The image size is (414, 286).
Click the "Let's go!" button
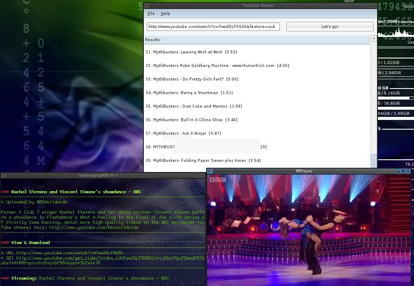[330, 26]
